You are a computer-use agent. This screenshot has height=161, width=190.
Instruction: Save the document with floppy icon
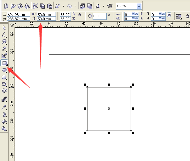[20, 6]
